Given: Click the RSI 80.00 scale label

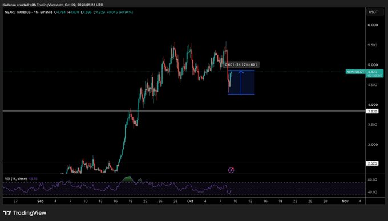Looking at the screenshot, I should pyautogui.click(x=373, y=180).
